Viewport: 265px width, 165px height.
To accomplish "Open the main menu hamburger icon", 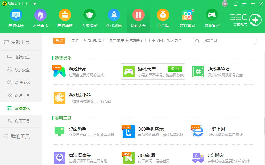I will coord(244,4).
